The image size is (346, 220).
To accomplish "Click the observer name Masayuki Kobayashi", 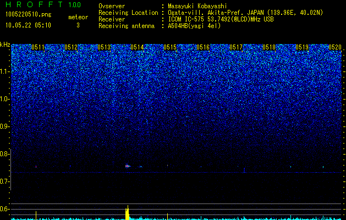I will [x=197, y=6].
